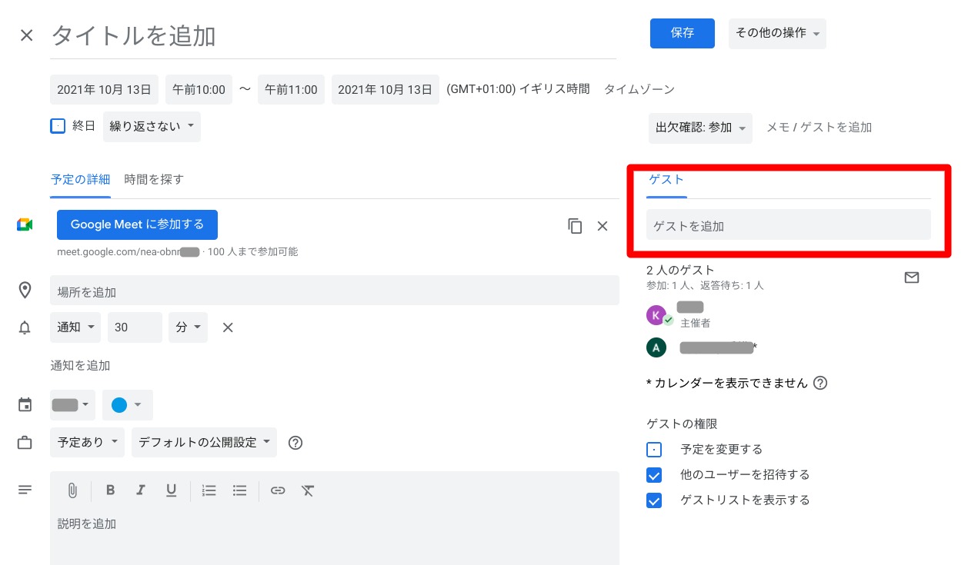Insert a bulleted list in the description
This screenshot has width=968, height=565.
(x=239, y=490)
